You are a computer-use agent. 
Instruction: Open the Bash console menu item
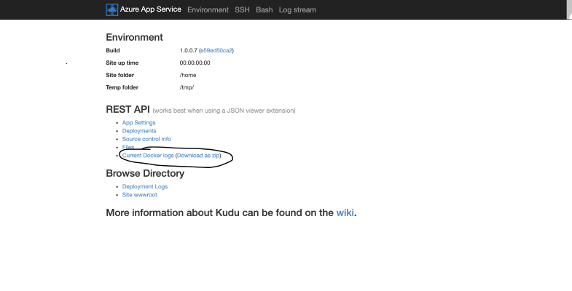264,10
